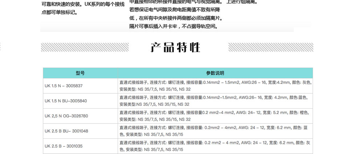Select model UK 2,5 N OG-3026780

(x=66, y=116)
